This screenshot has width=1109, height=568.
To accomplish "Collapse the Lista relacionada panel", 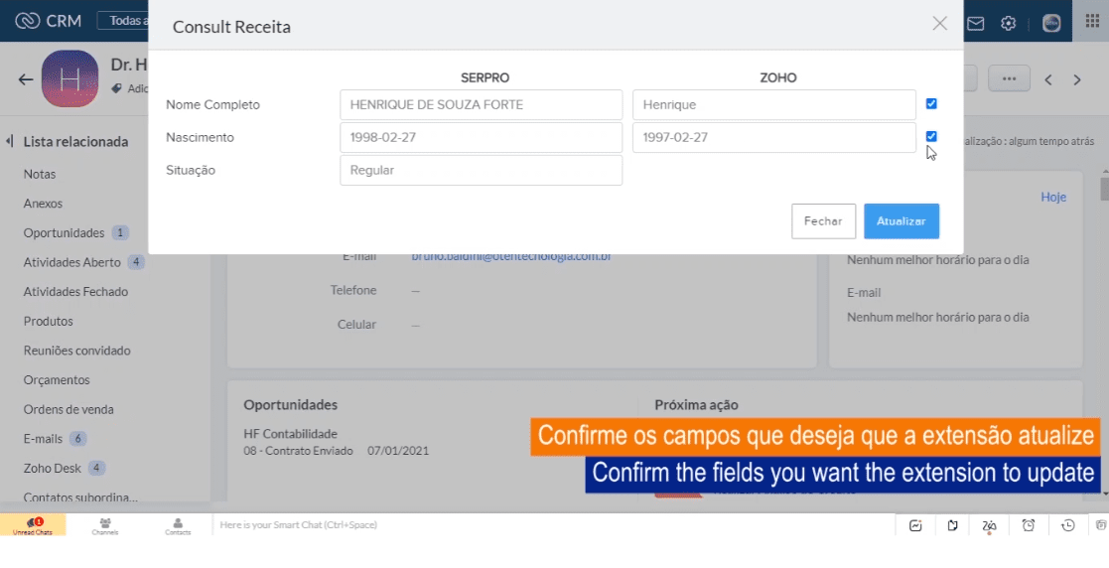I will [10, 141].
